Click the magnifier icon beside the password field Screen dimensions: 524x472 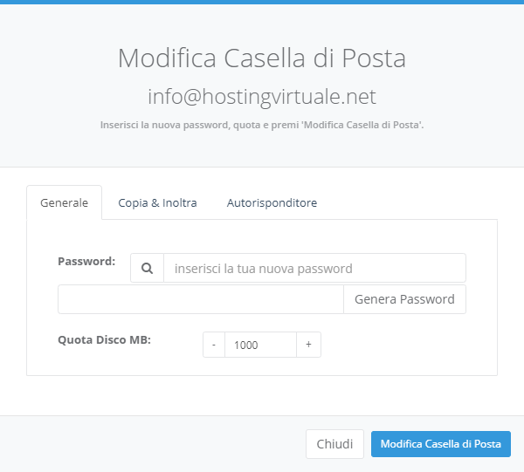click(147, 268)
